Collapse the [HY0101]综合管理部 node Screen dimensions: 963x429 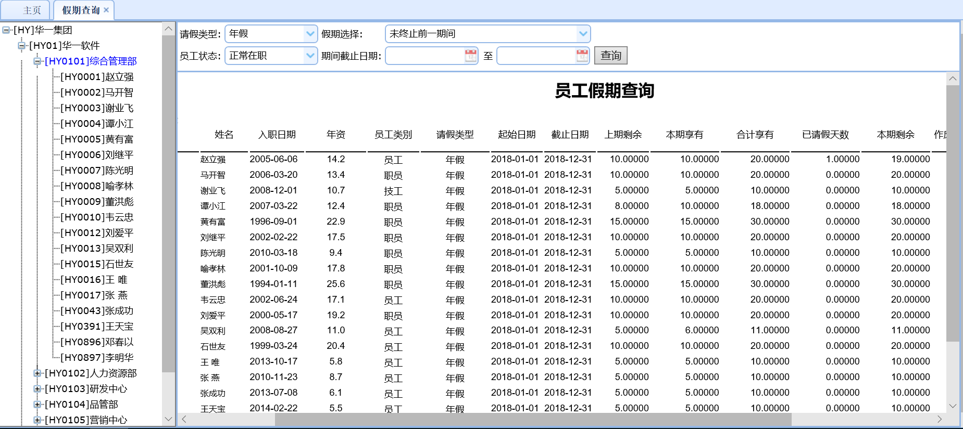[x=37, y=61]
